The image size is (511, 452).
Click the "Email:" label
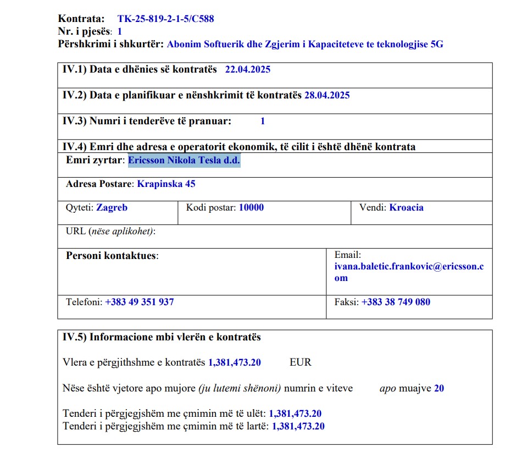click(x=347, y=255)
